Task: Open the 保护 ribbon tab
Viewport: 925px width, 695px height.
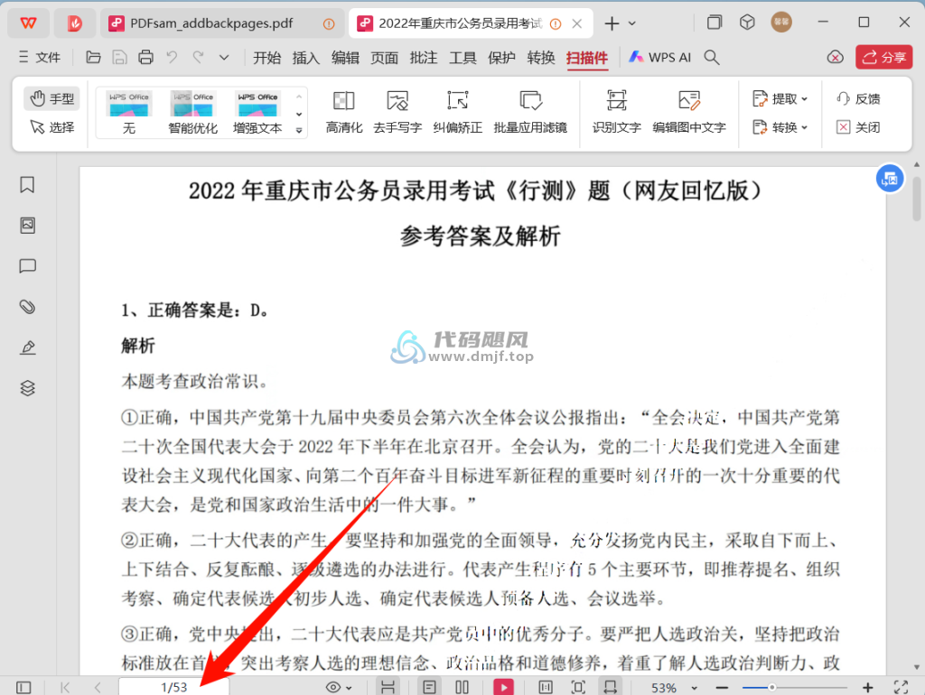Action: click(x=501, y=58)
